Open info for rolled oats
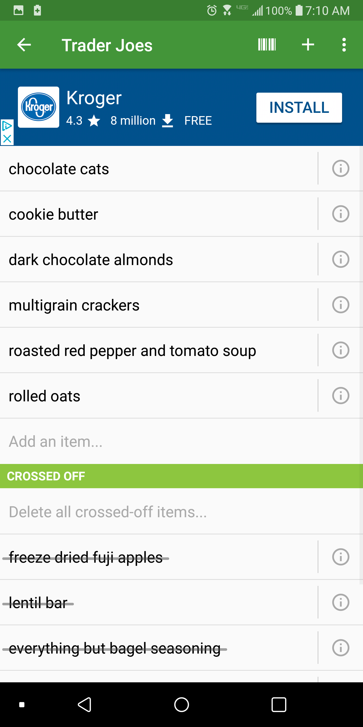The width and height of the screenshot is (363, 727). [x=341, y=396]
